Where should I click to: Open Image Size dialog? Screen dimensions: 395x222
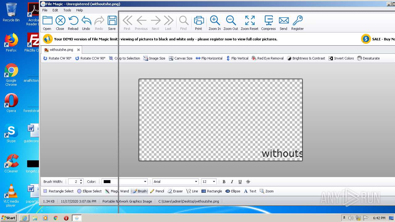154,58
